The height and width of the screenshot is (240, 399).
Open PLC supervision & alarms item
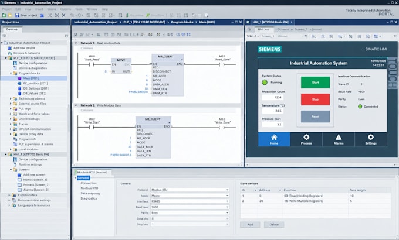pyautogui.click(x=36, y=144)
